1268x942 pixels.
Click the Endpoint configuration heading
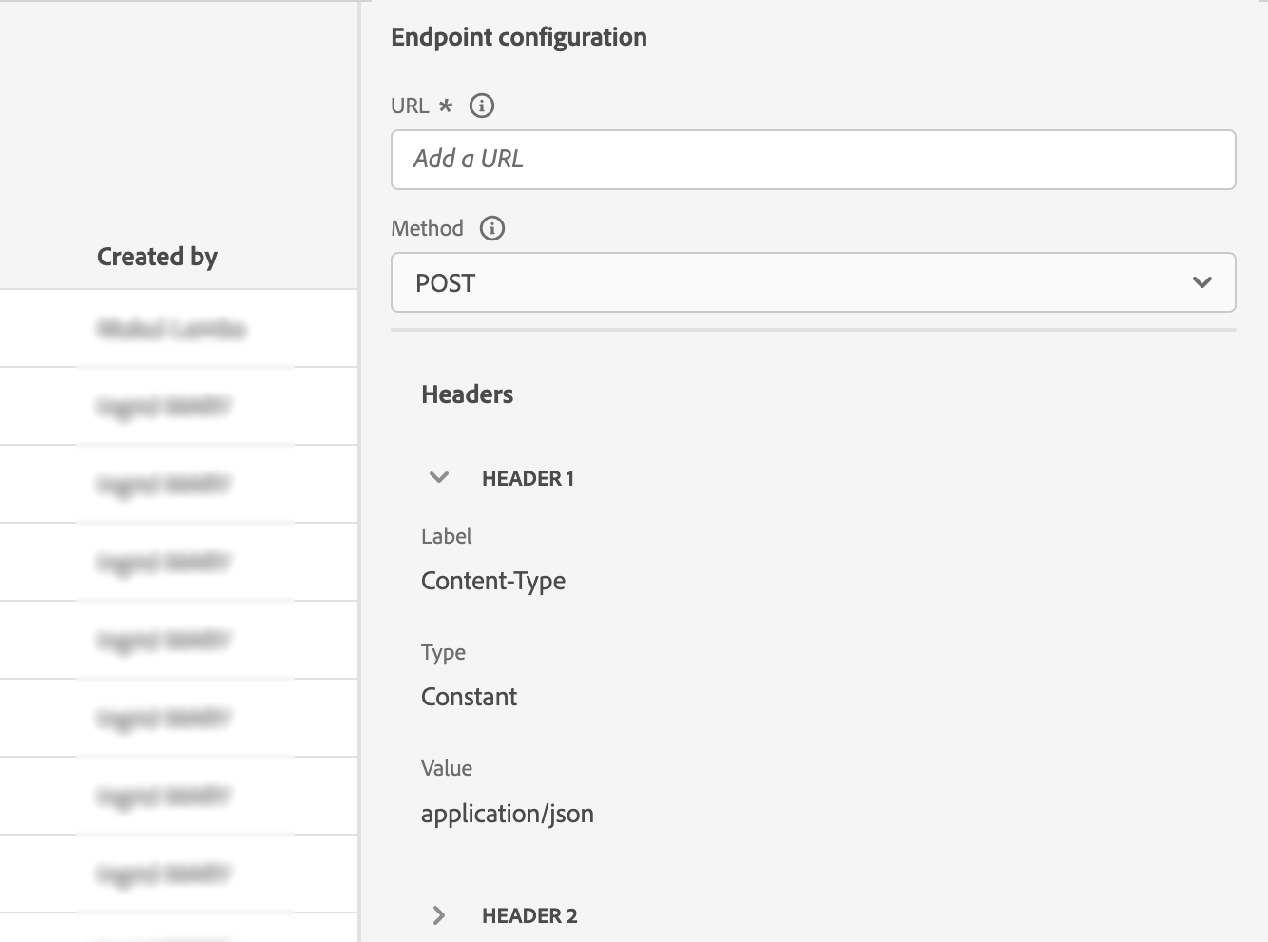519,37
